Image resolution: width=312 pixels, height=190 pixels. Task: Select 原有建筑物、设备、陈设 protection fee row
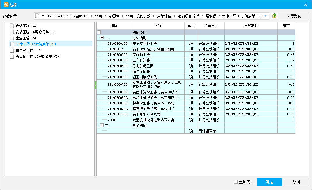coord(196,84)
